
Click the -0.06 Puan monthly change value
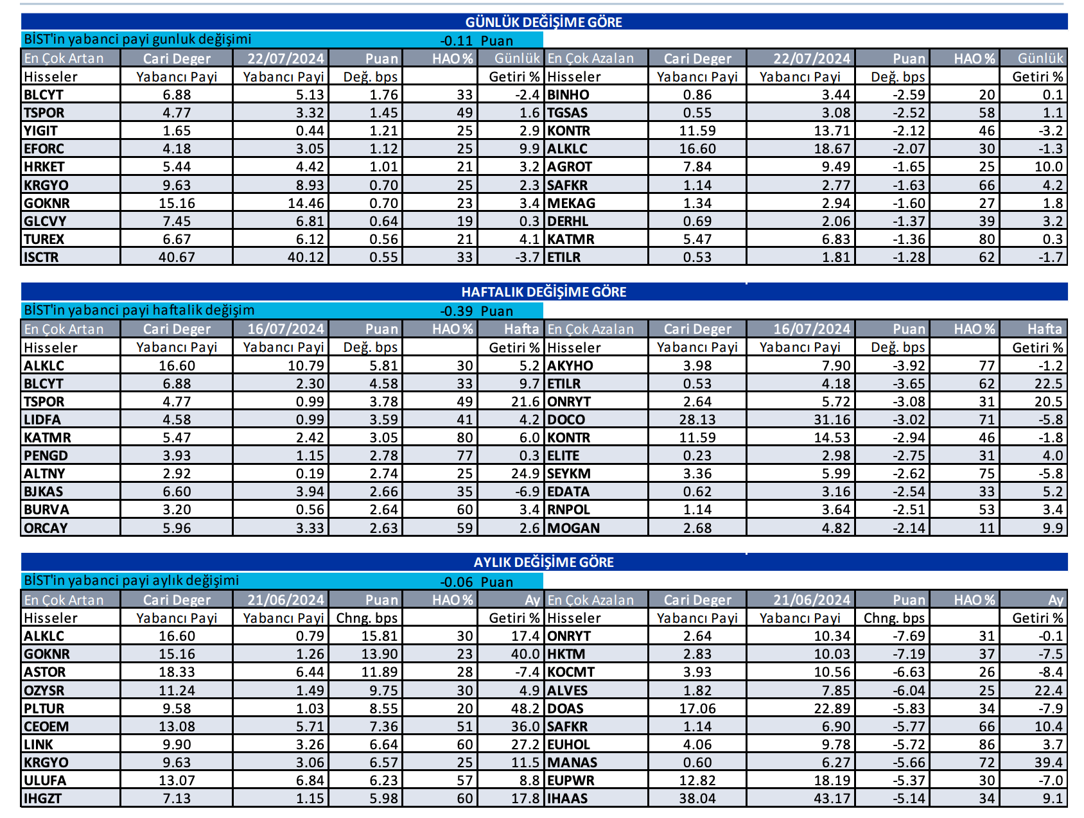point(476,582)
